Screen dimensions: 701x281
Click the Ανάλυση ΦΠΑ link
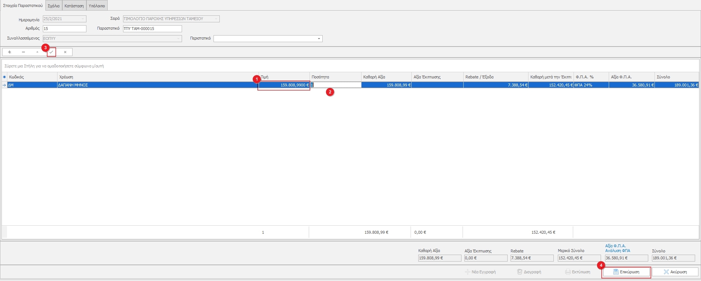click(617, 251)
